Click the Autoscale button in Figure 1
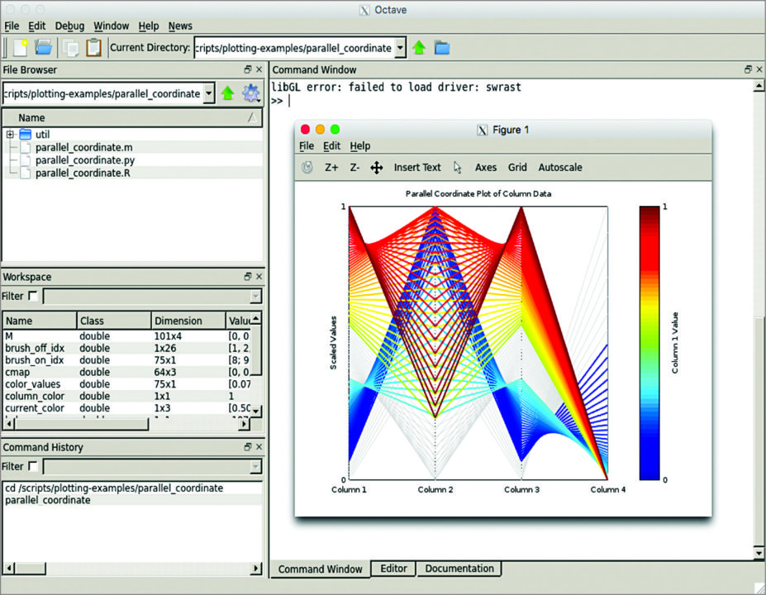766x595 pixels. [x=560, y=167]
